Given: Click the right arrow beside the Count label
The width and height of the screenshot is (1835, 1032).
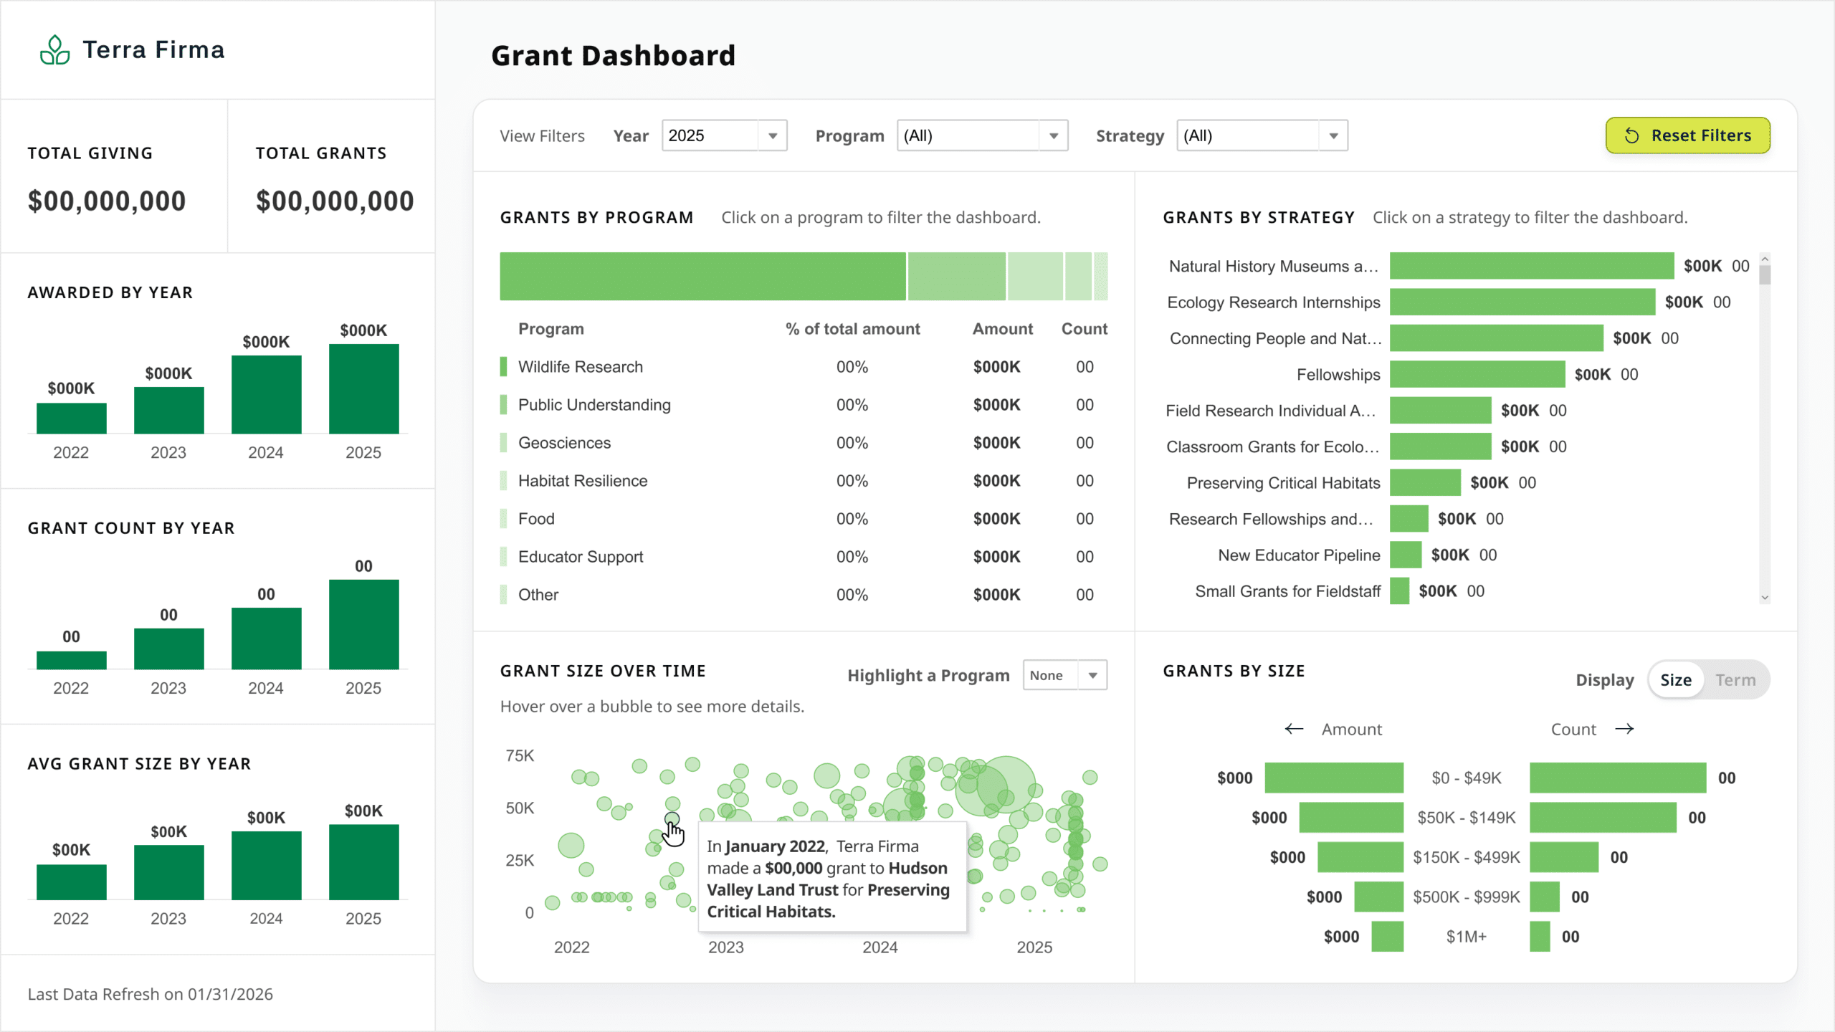Looking at the screenshot, I should [1624, 729].
